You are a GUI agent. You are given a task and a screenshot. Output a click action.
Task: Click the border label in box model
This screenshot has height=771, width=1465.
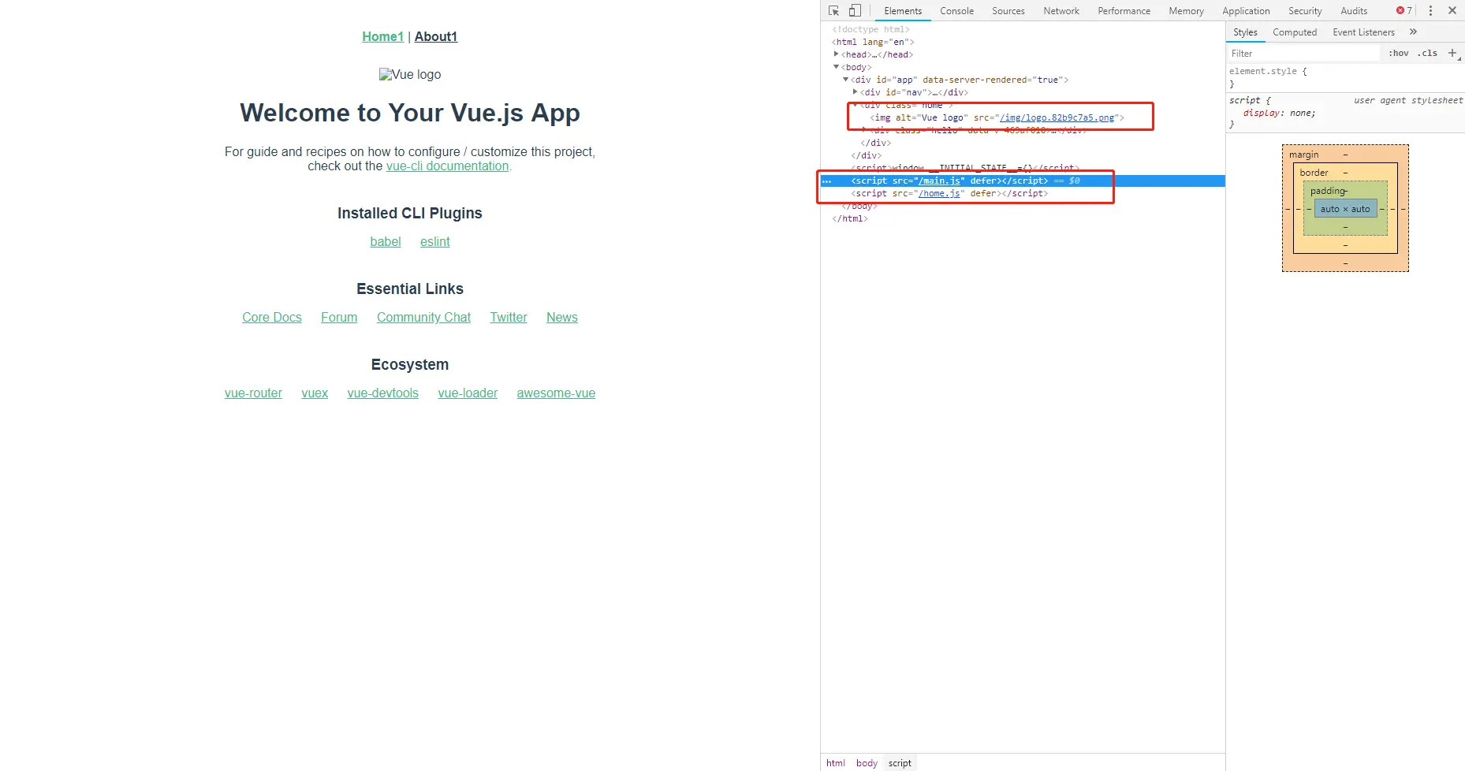(1314, 173)
